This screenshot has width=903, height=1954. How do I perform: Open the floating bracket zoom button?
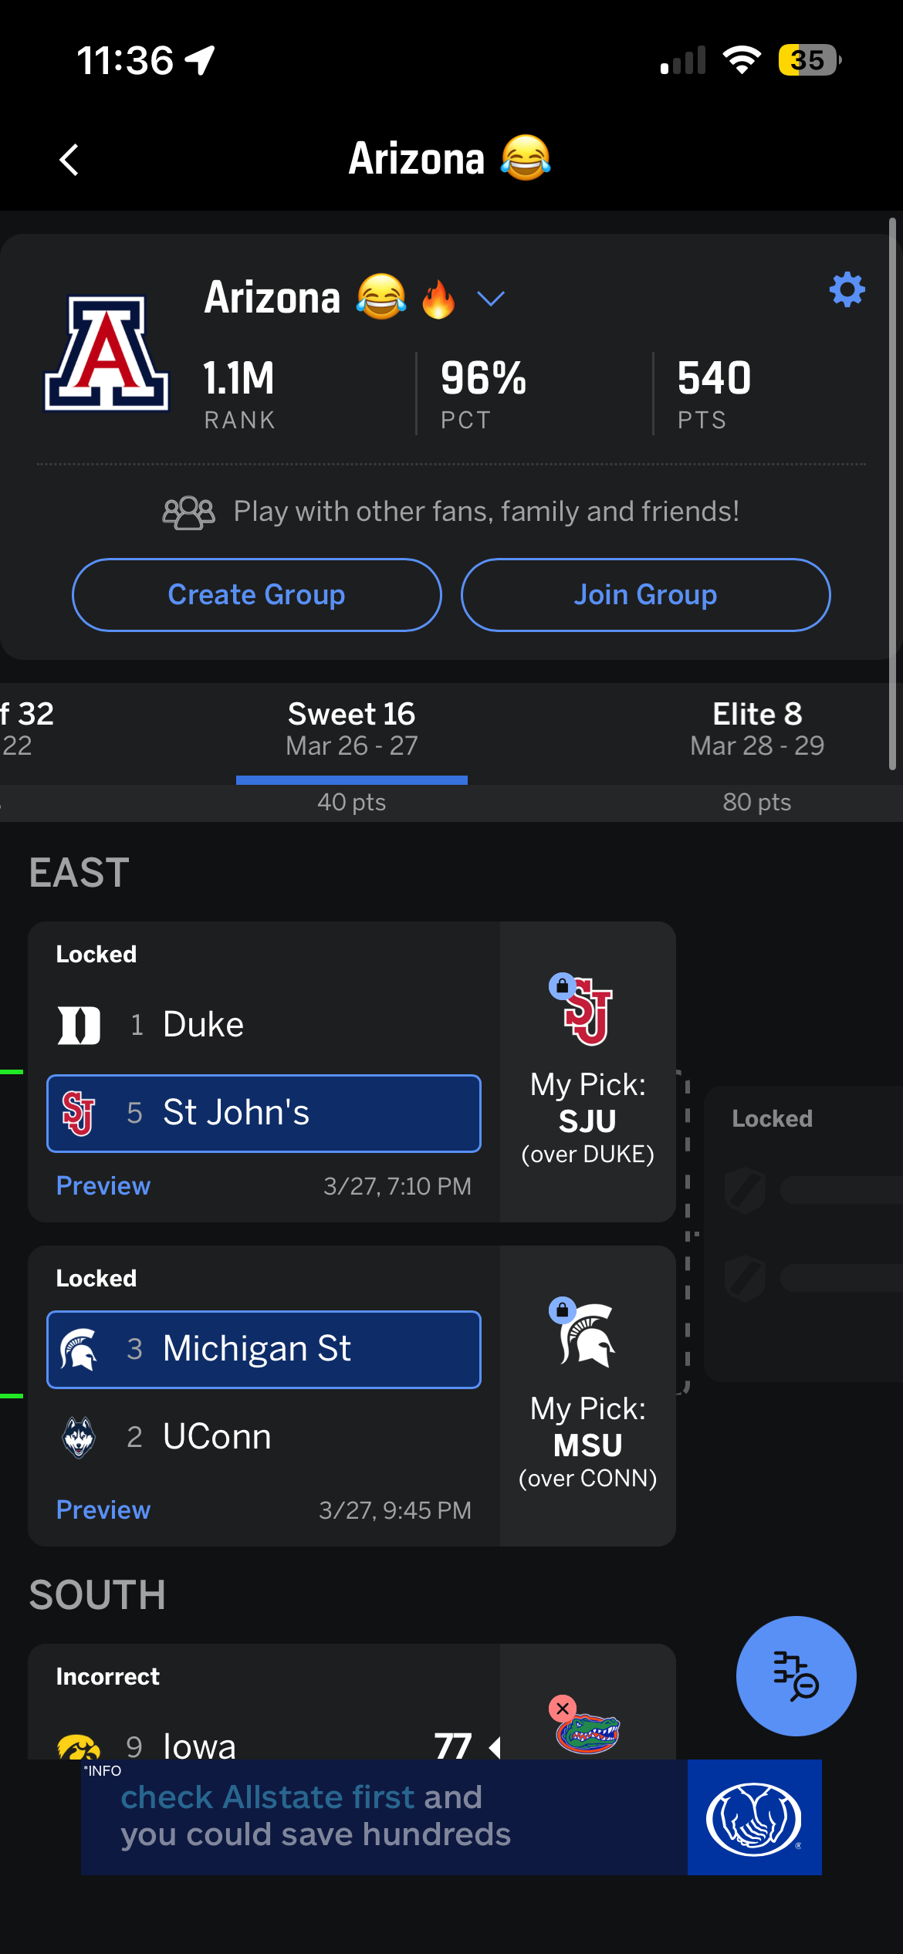coord(796,1675)
